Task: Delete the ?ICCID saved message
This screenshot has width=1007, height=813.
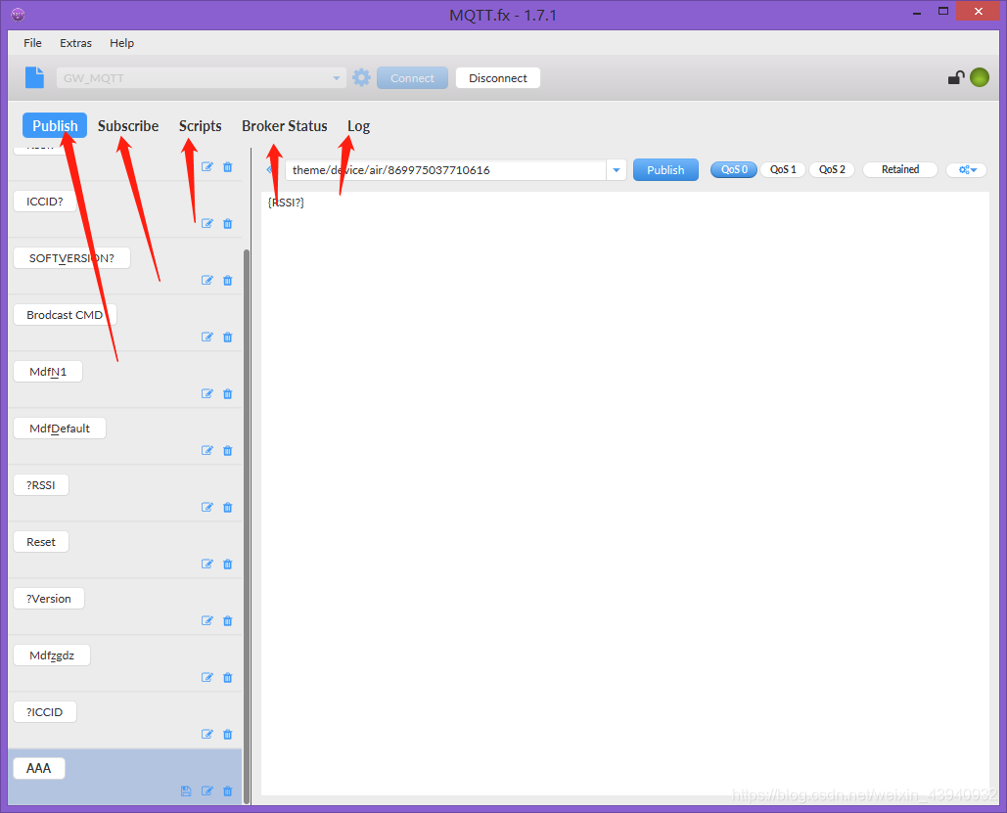Action: coord(227,734)
